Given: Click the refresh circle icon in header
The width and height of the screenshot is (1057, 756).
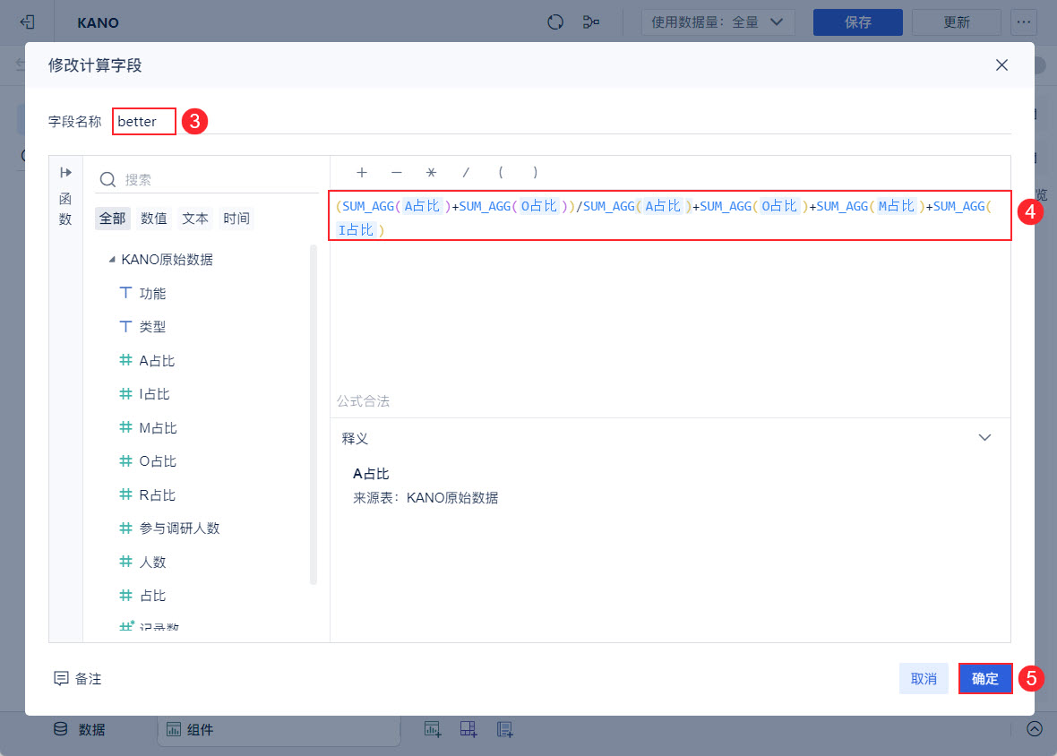Looking at the screenshot, I should coord(554,22).
